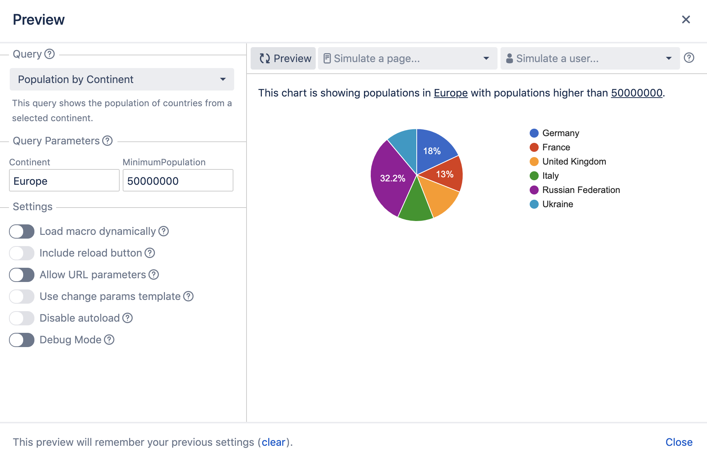Screen dimensions: 707x460
Task: Click the United Kingdom legend label
Action: (x=574, y=162)
